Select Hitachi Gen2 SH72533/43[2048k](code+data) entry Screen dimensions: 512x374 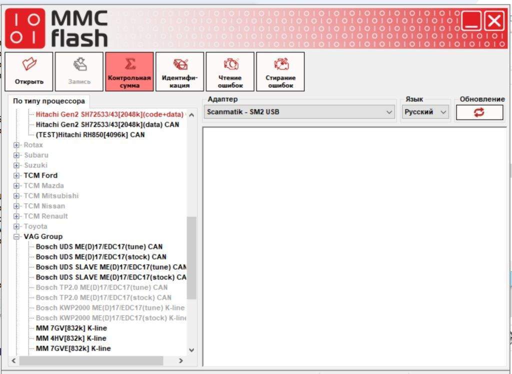click(109, 114)
